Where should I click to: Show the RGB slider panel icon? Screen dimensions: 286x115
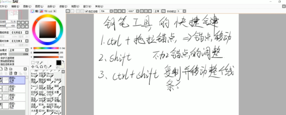point(37,11)
